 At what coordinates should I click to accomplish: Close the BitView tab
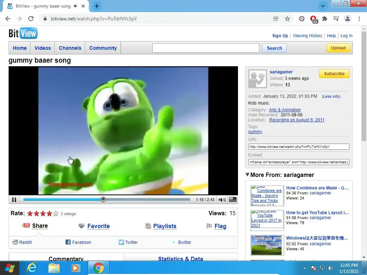[x=83, y=6]
